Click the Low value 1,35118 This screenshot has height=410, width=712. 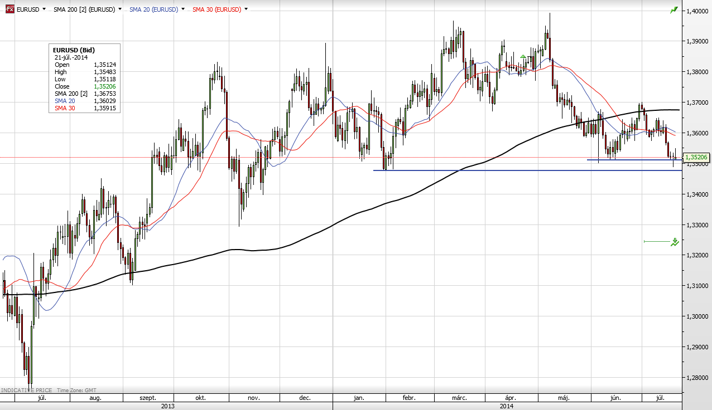pos(105,79)
